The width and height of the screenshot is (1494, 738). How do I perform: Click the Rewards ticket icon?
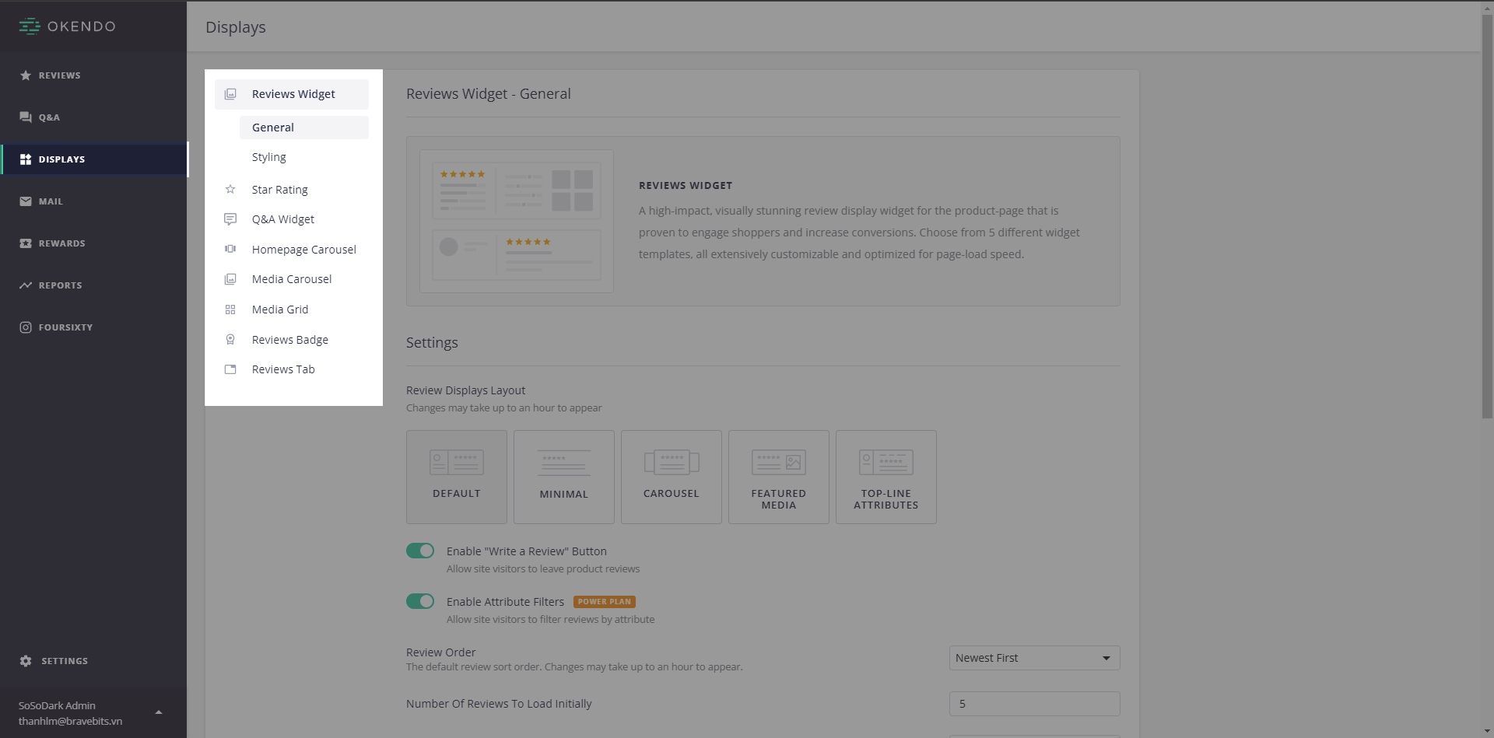click(x=26, y=243)
